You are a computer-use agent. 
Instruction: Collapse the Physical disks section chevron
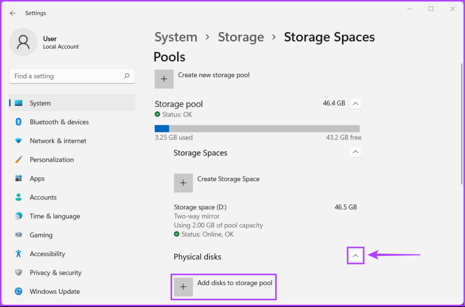tap(356, 256)
